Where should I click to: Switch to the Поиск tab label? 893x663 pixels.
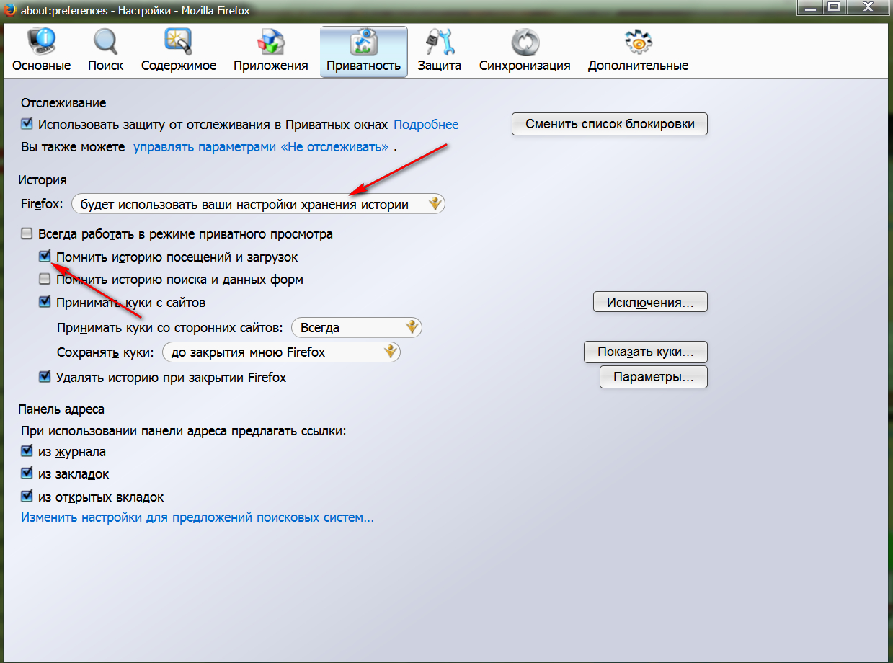pos(105,66)
